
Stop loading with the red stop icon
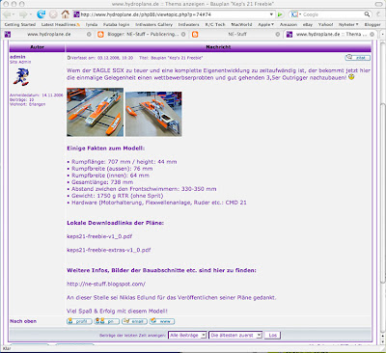tap(53, 14)
